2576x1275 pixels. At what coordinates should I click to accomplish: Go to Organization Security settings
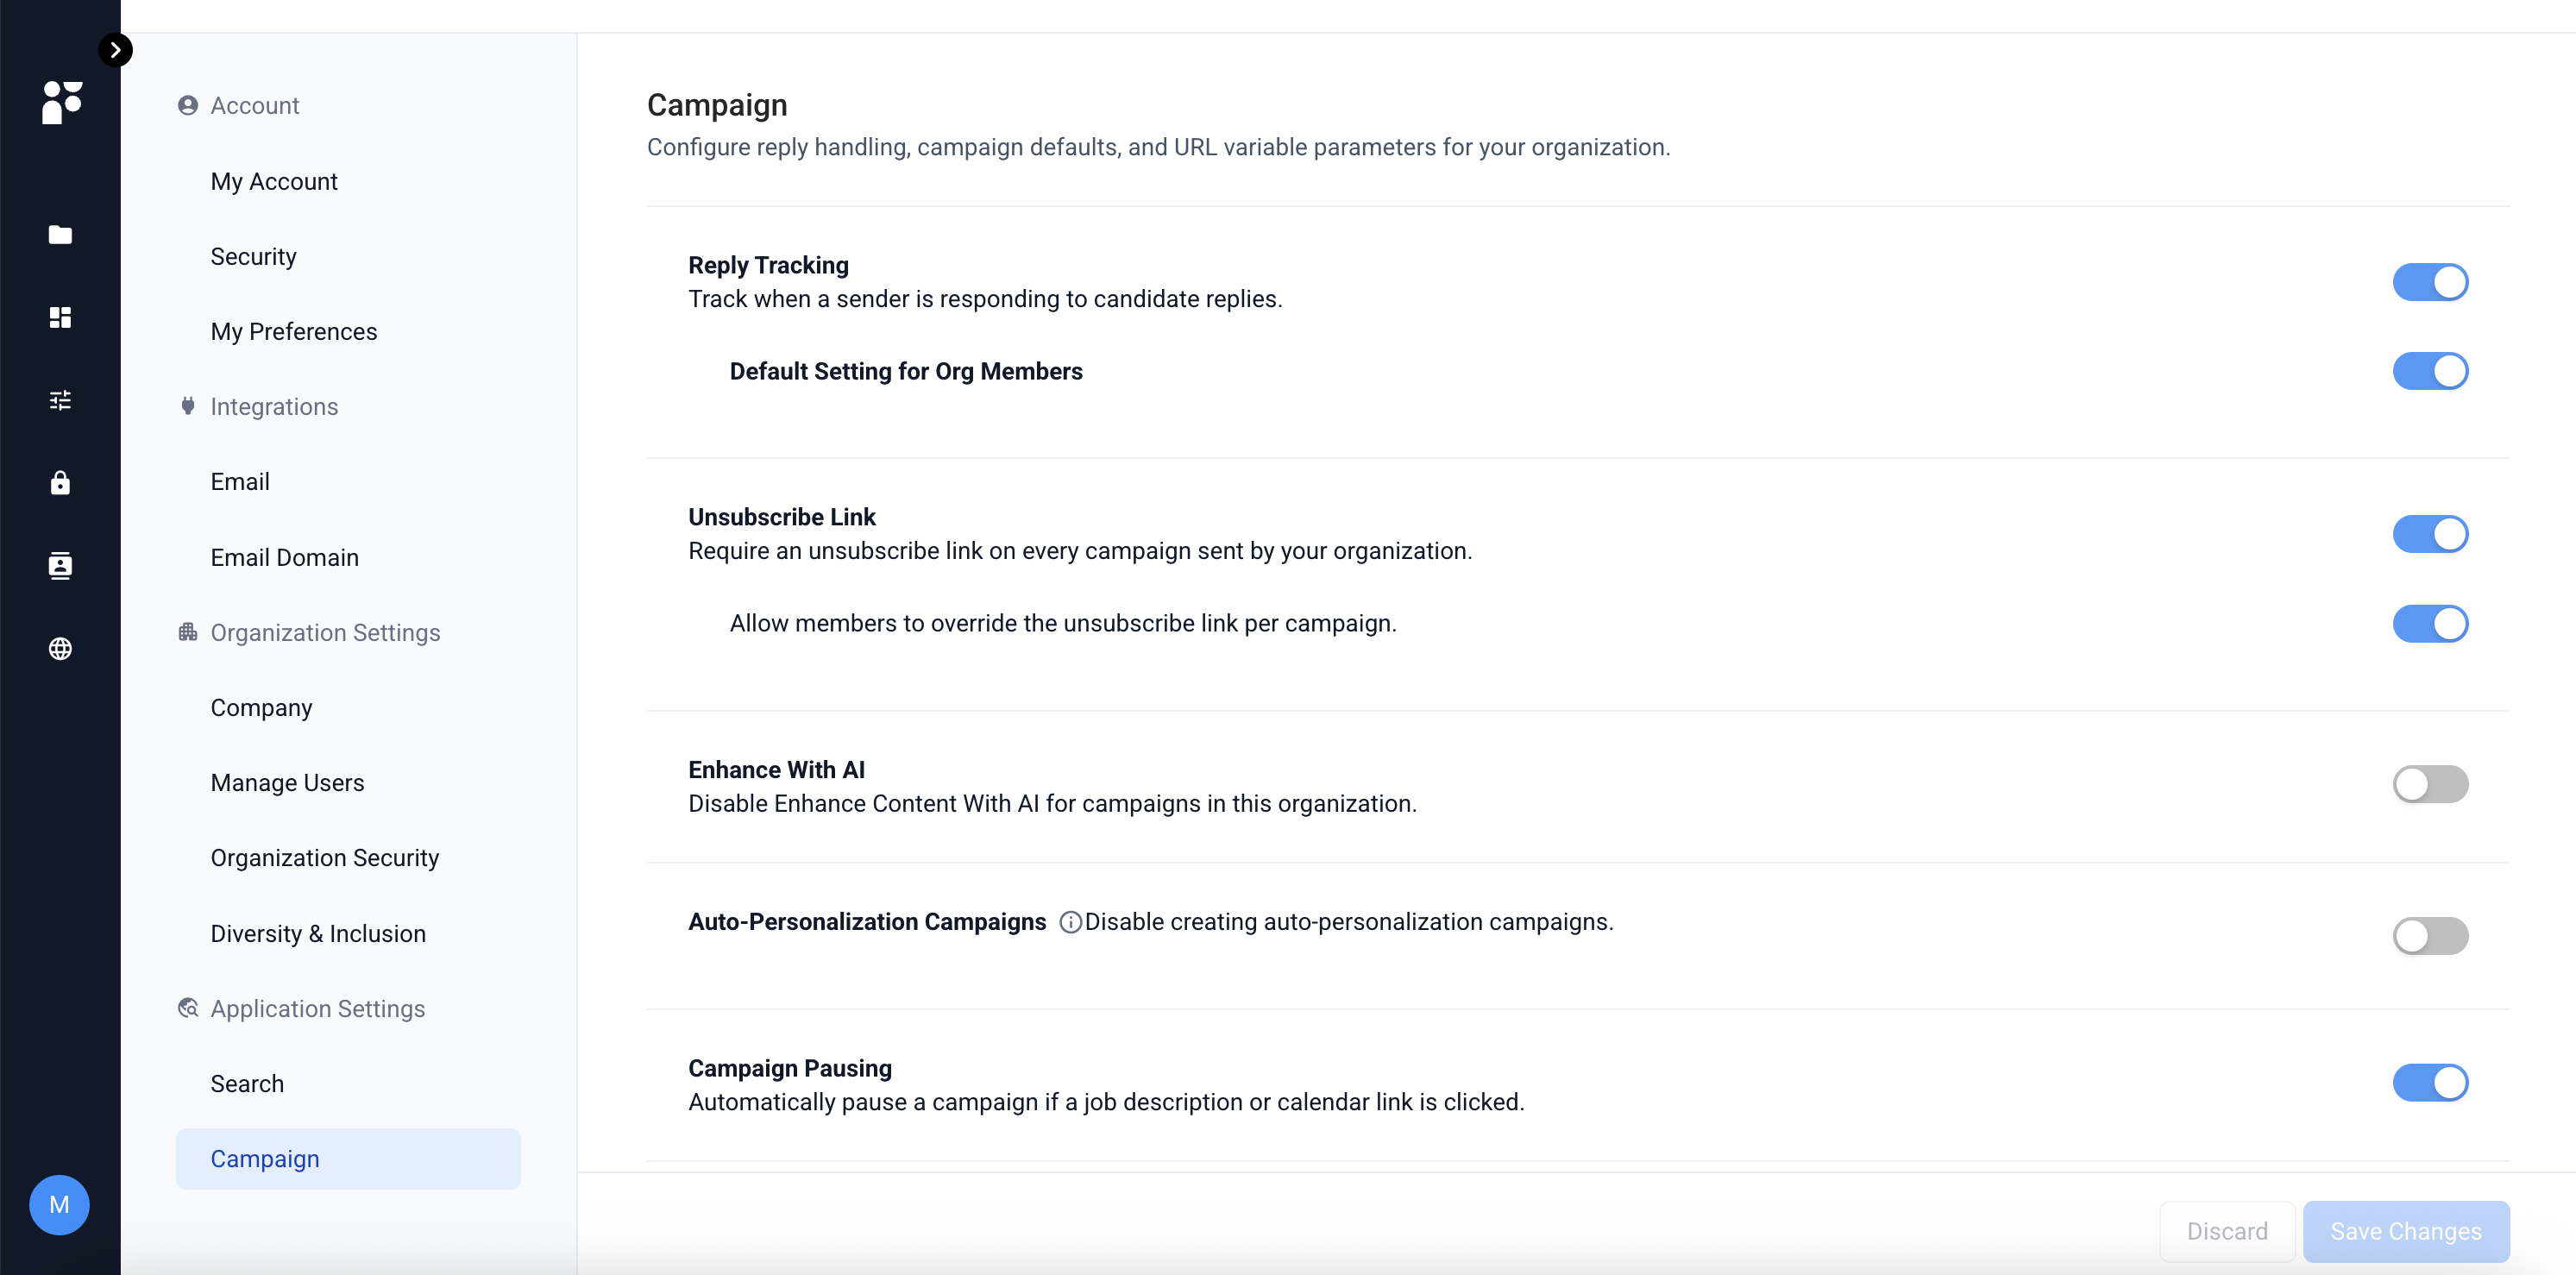[x=325, y=857]
